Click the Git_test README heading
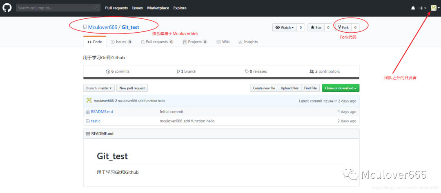The image size is (441, 193). tap(112, 156)
